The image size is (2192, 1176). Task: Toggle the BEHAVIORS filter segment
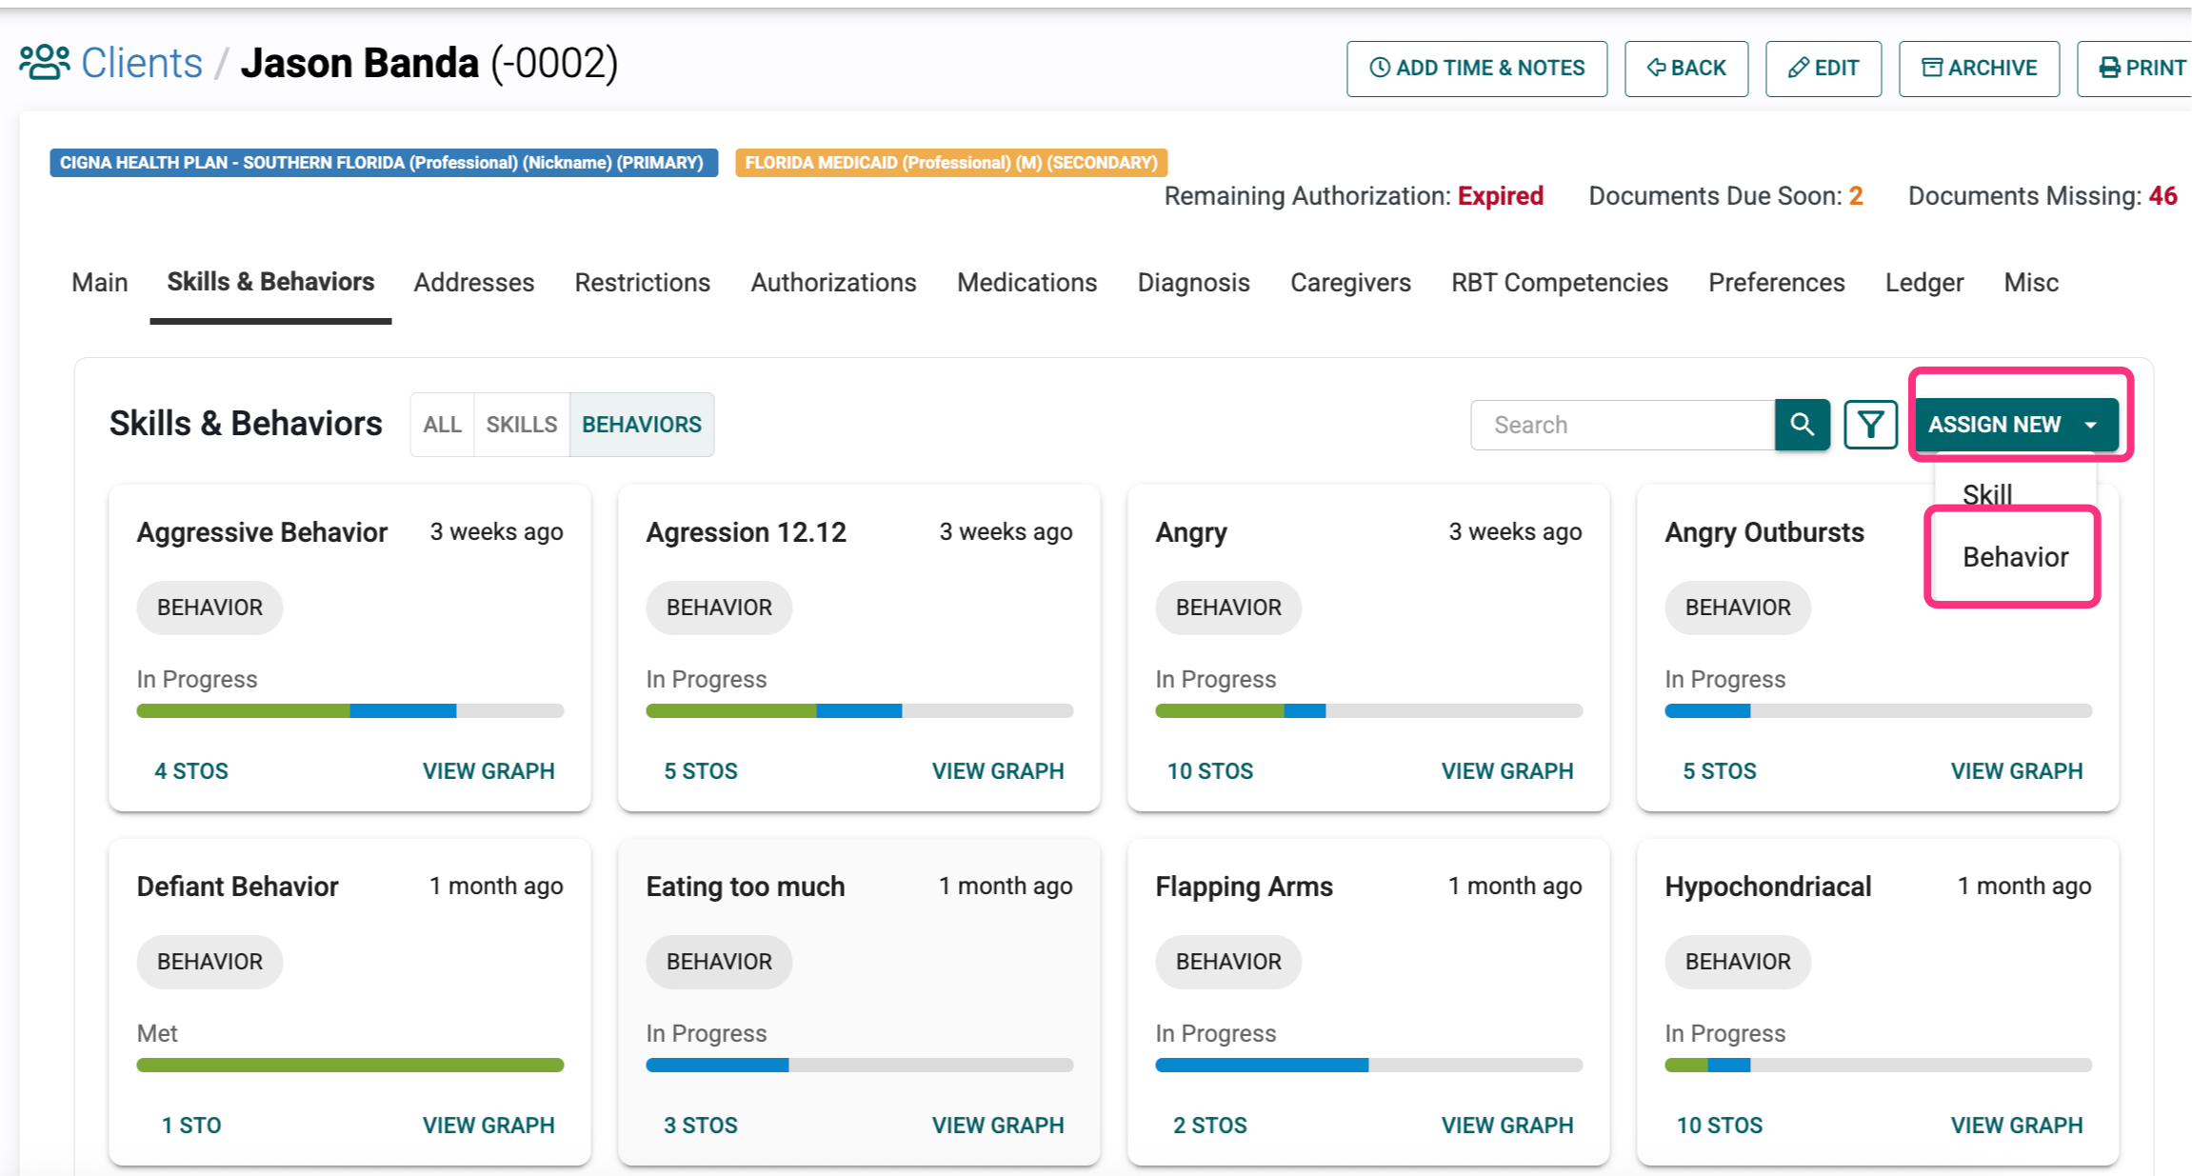641,425
